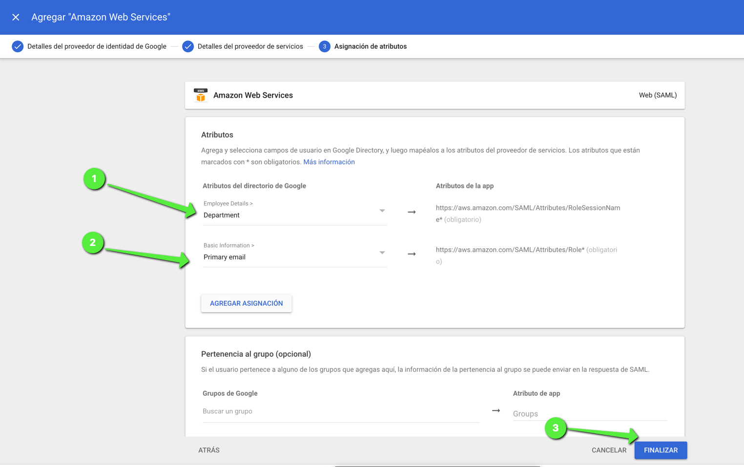Click the mapping arrow next to Primary email
Viewport: 744px width, 467px height.
tap(412, 254)
